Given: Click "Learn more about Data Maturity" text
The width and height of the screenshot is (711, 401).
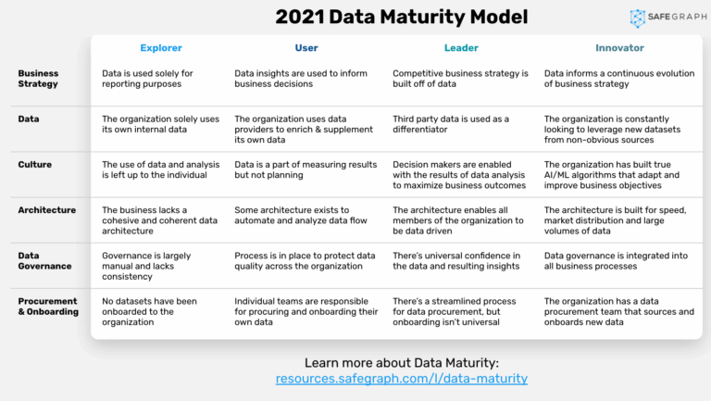Looking at the screenshot, I should pyautogui.click(x=402, y=362).
